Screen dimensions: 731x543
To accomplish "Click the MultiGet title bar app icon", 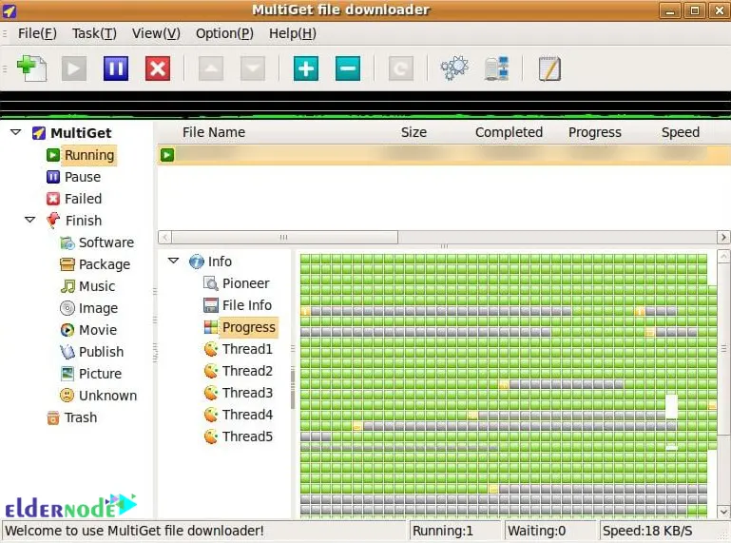I will [9, 10].
